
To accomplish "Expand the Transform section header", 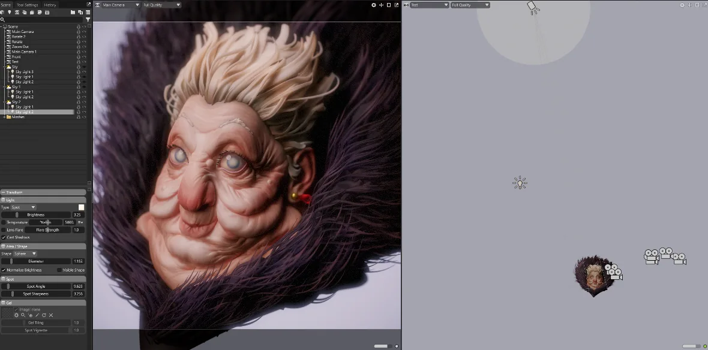I will (43, 192).
